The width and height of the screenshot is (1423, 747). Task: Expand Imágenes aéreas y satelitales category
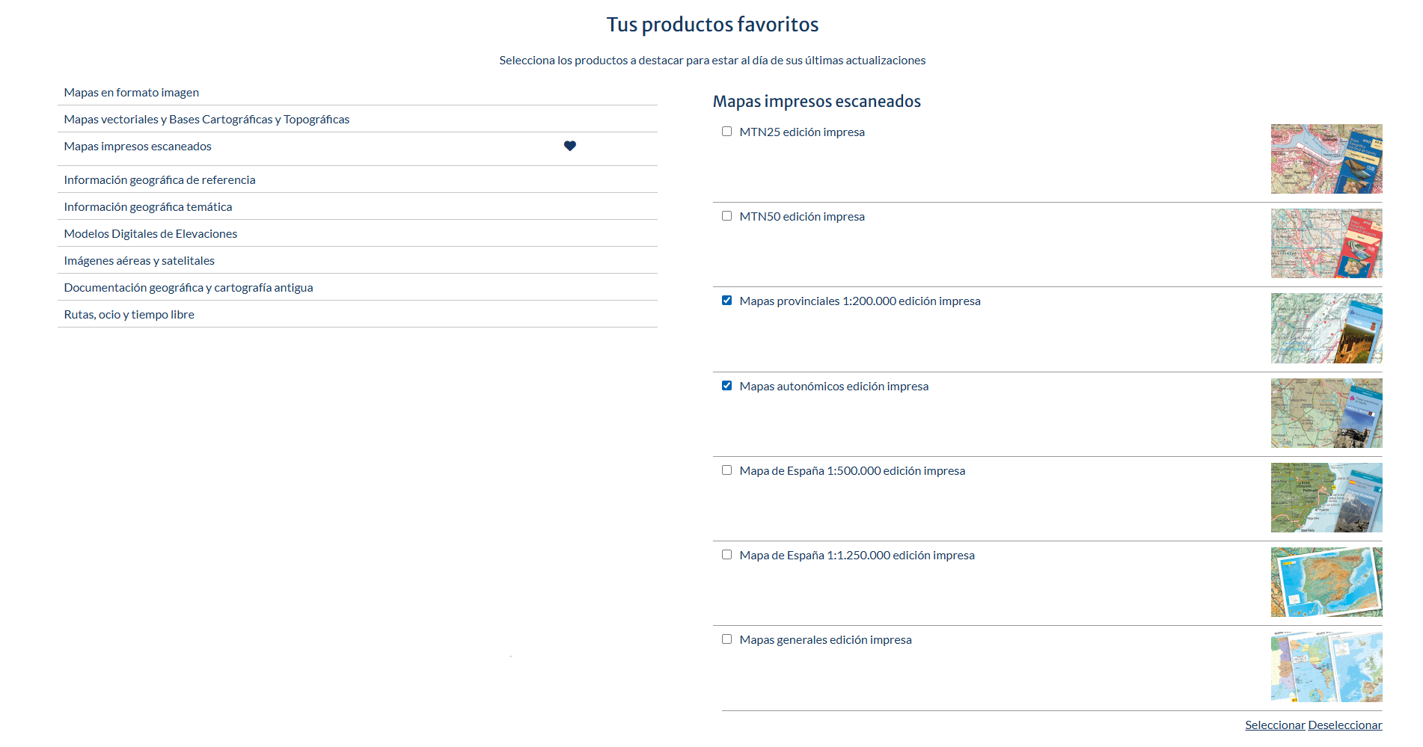(139, 261)
